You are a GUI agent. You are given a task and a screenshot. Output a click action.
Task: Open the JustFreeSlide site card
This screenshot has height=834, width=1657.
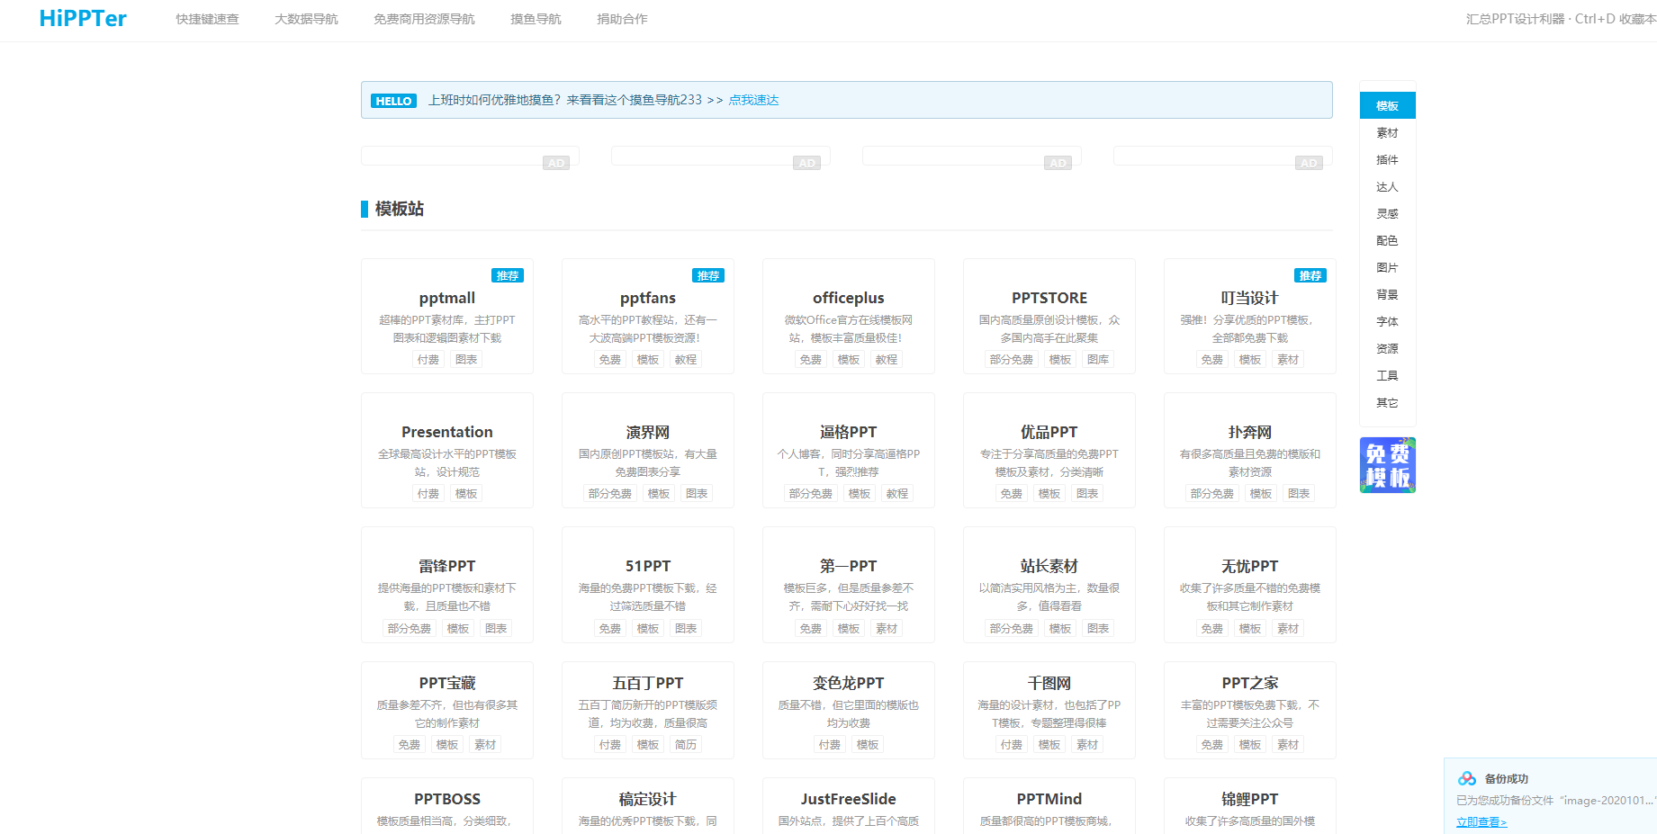849,806
